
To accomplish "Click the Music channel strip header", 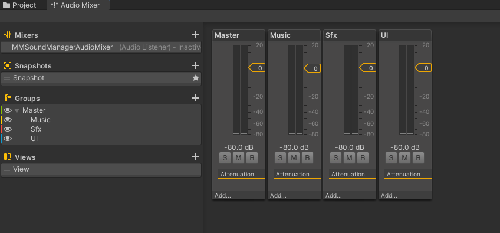I will pos(294,35).
